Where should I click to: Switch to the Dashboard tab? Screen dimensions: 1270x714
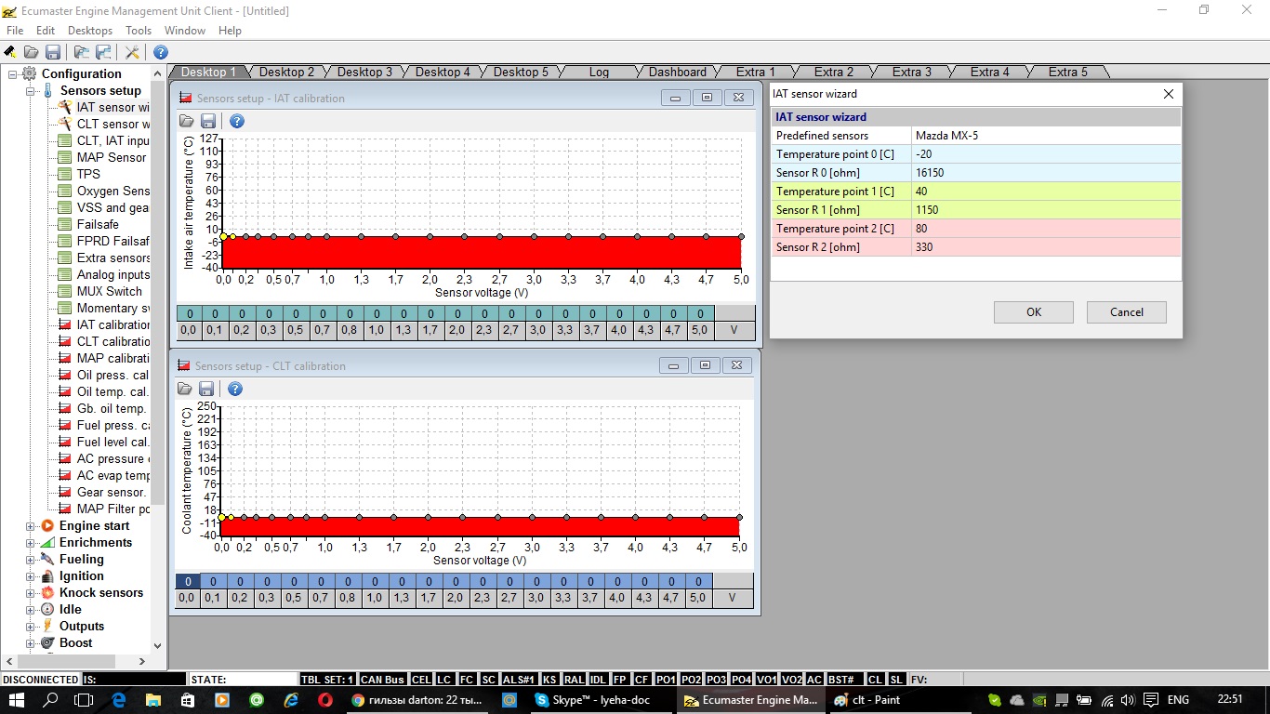[x=677, y=72]
